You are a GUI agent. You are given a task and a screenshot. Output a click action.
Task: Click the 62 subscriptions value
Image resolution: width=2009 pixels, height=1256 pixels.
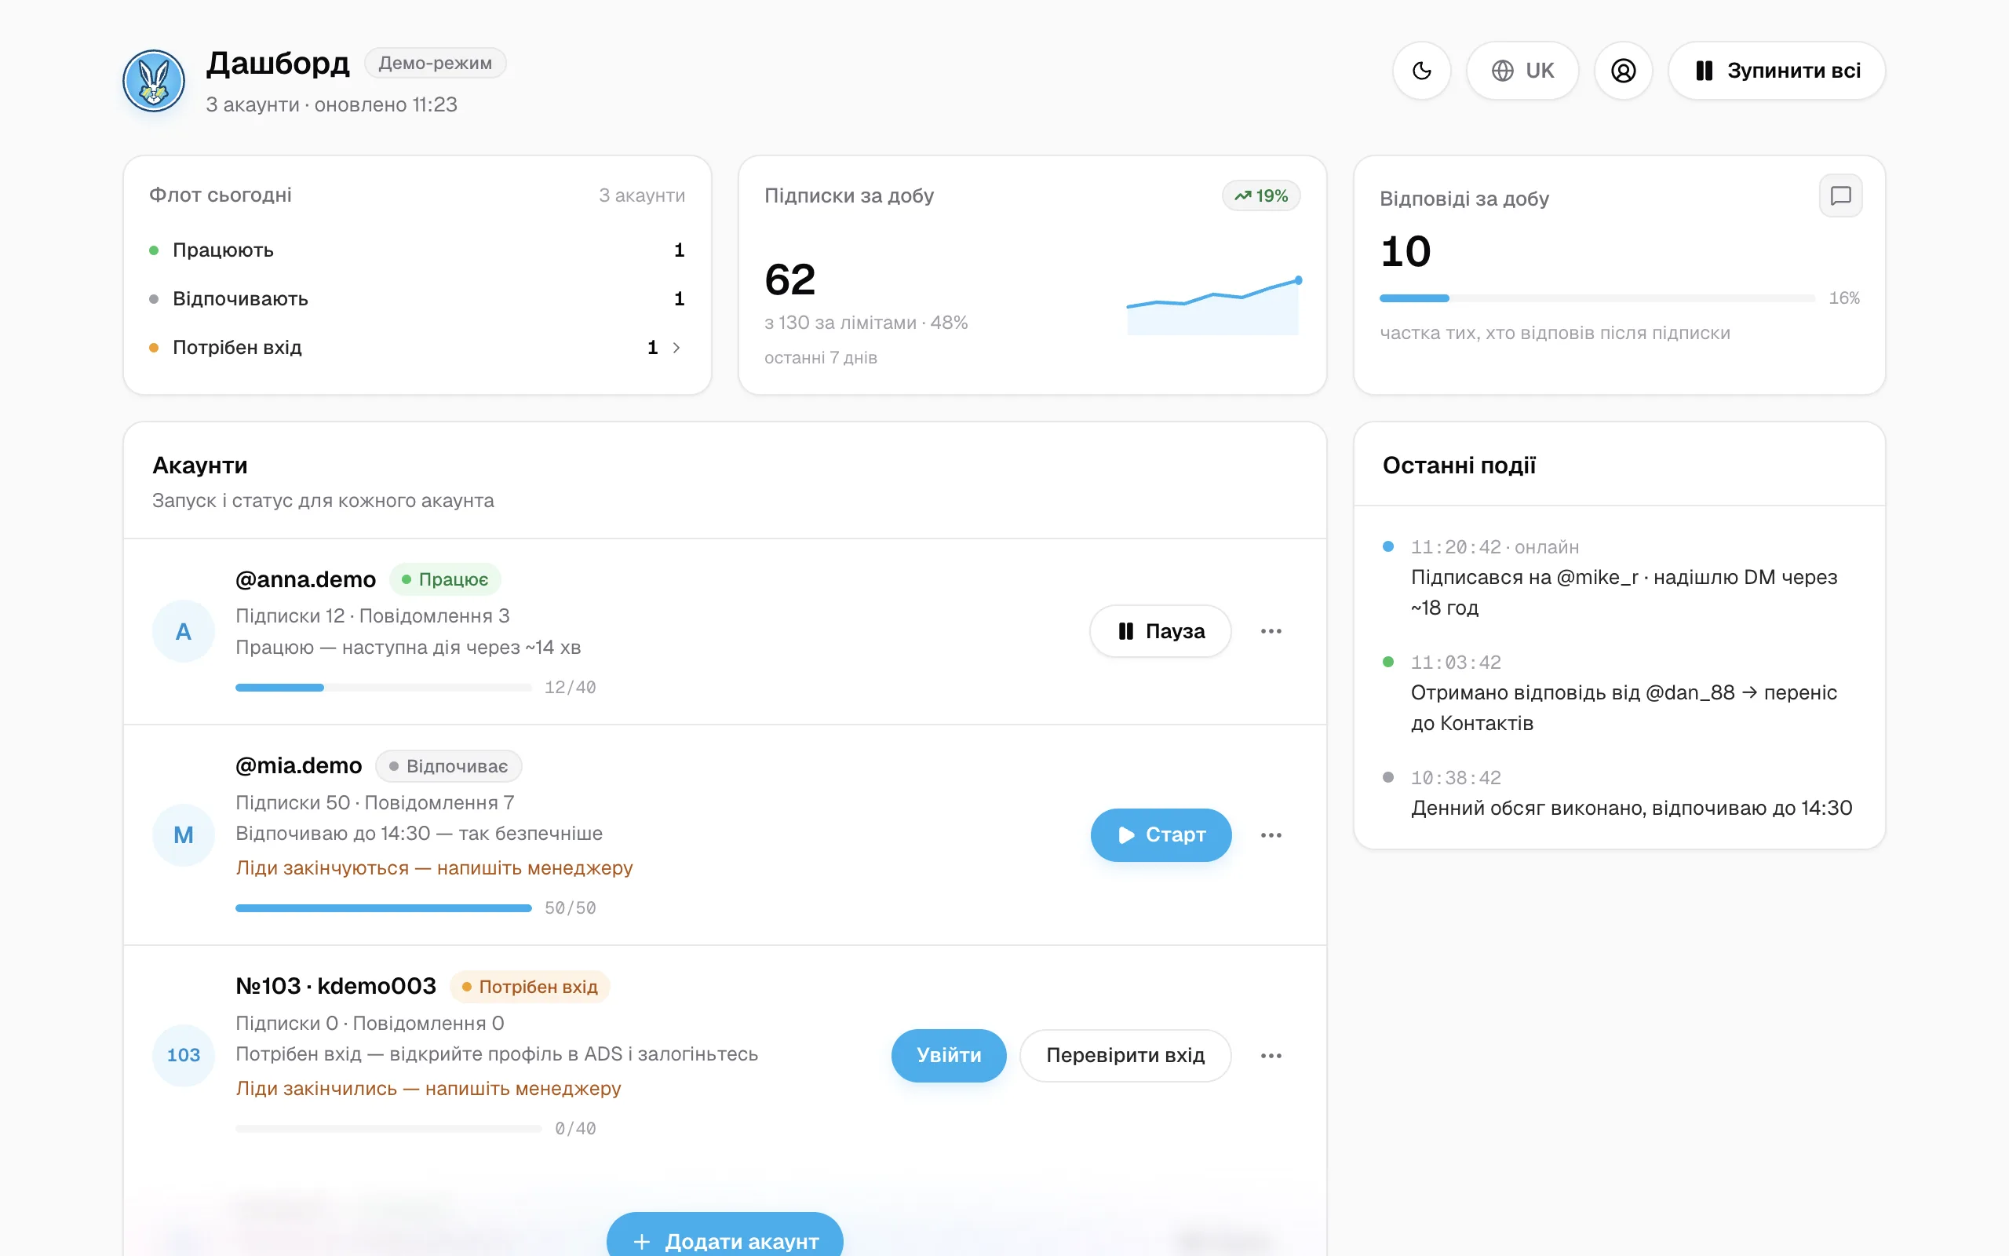[x=789, y=279]
